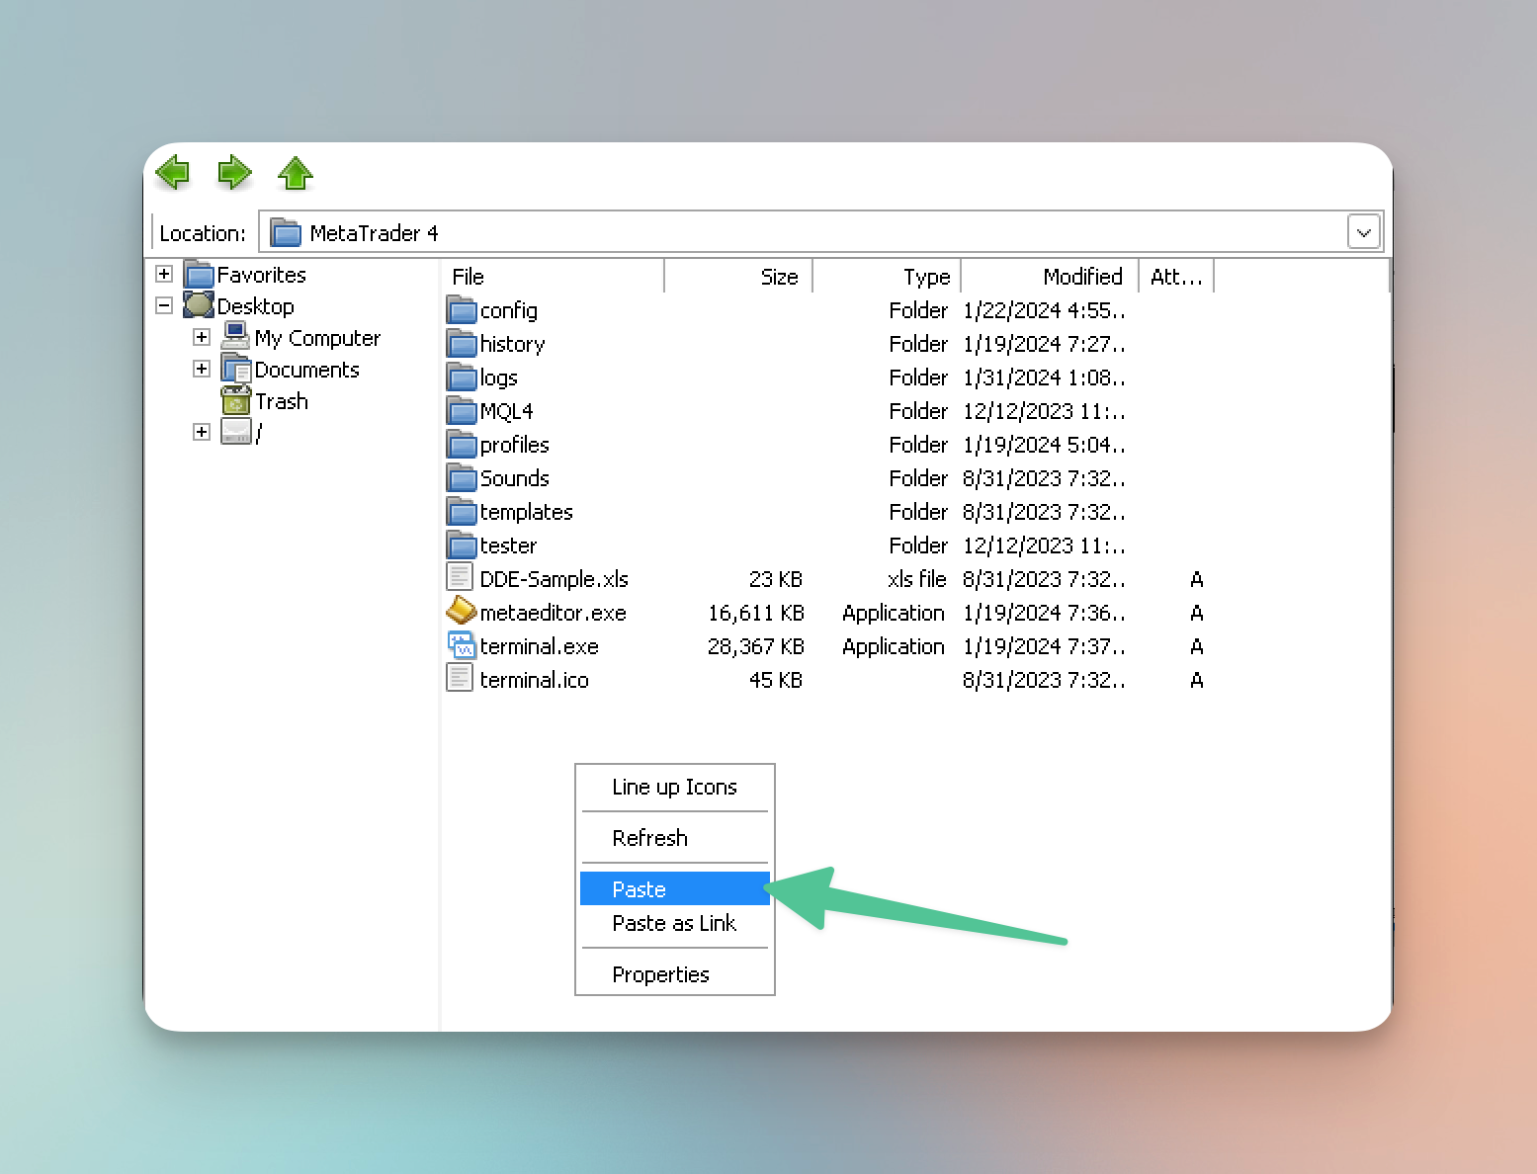Expand the Documents tree node
Viewport: 1537px width, 1174px height.
(x=202, y=369)
